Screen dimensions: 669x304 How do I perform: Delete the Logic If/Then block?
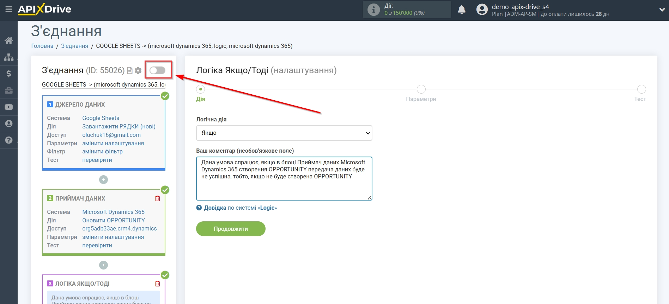(x=158, y=284)
